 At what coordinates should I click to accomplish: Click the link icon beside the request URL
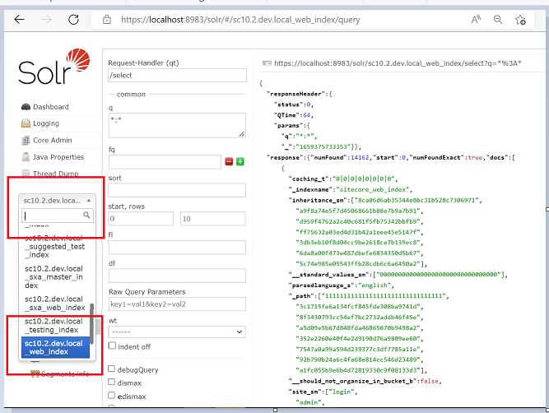267,63
